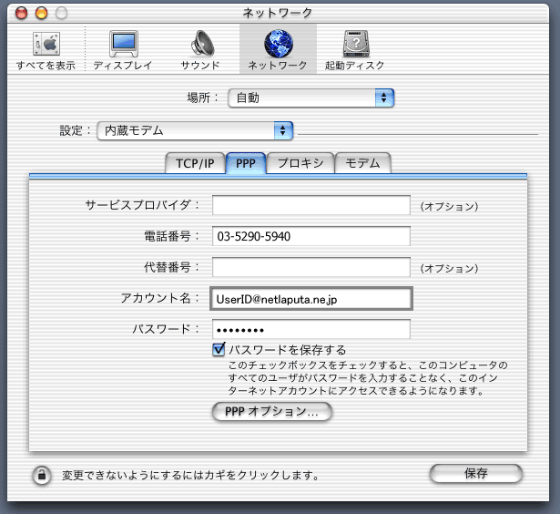Open the すべてを表示 (Show All) icon
Screen dimensions: 560x514
[46, 51]
